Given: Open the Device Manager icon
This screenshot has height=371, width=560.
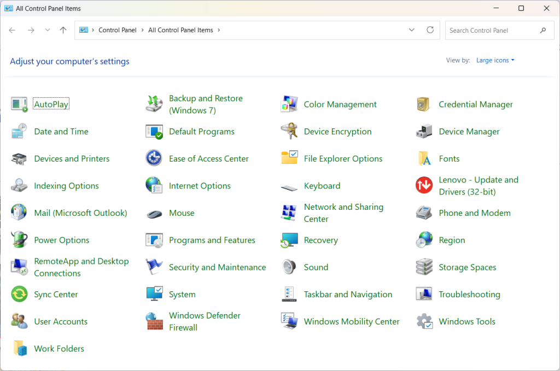Looking at the screenshot, I should [424, 132].
